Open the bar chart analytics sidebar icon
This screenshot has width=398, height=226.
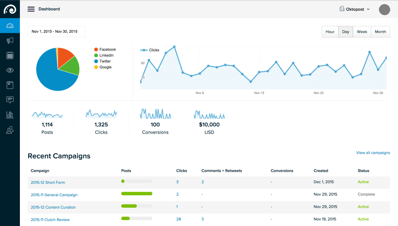tap(10, 115)
